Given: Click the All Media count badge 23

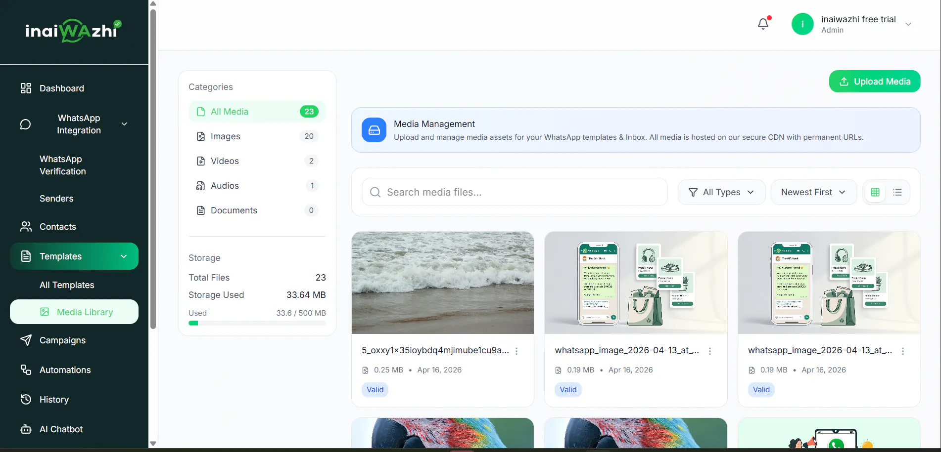Looking at the screenshot, I should point(309,112).
